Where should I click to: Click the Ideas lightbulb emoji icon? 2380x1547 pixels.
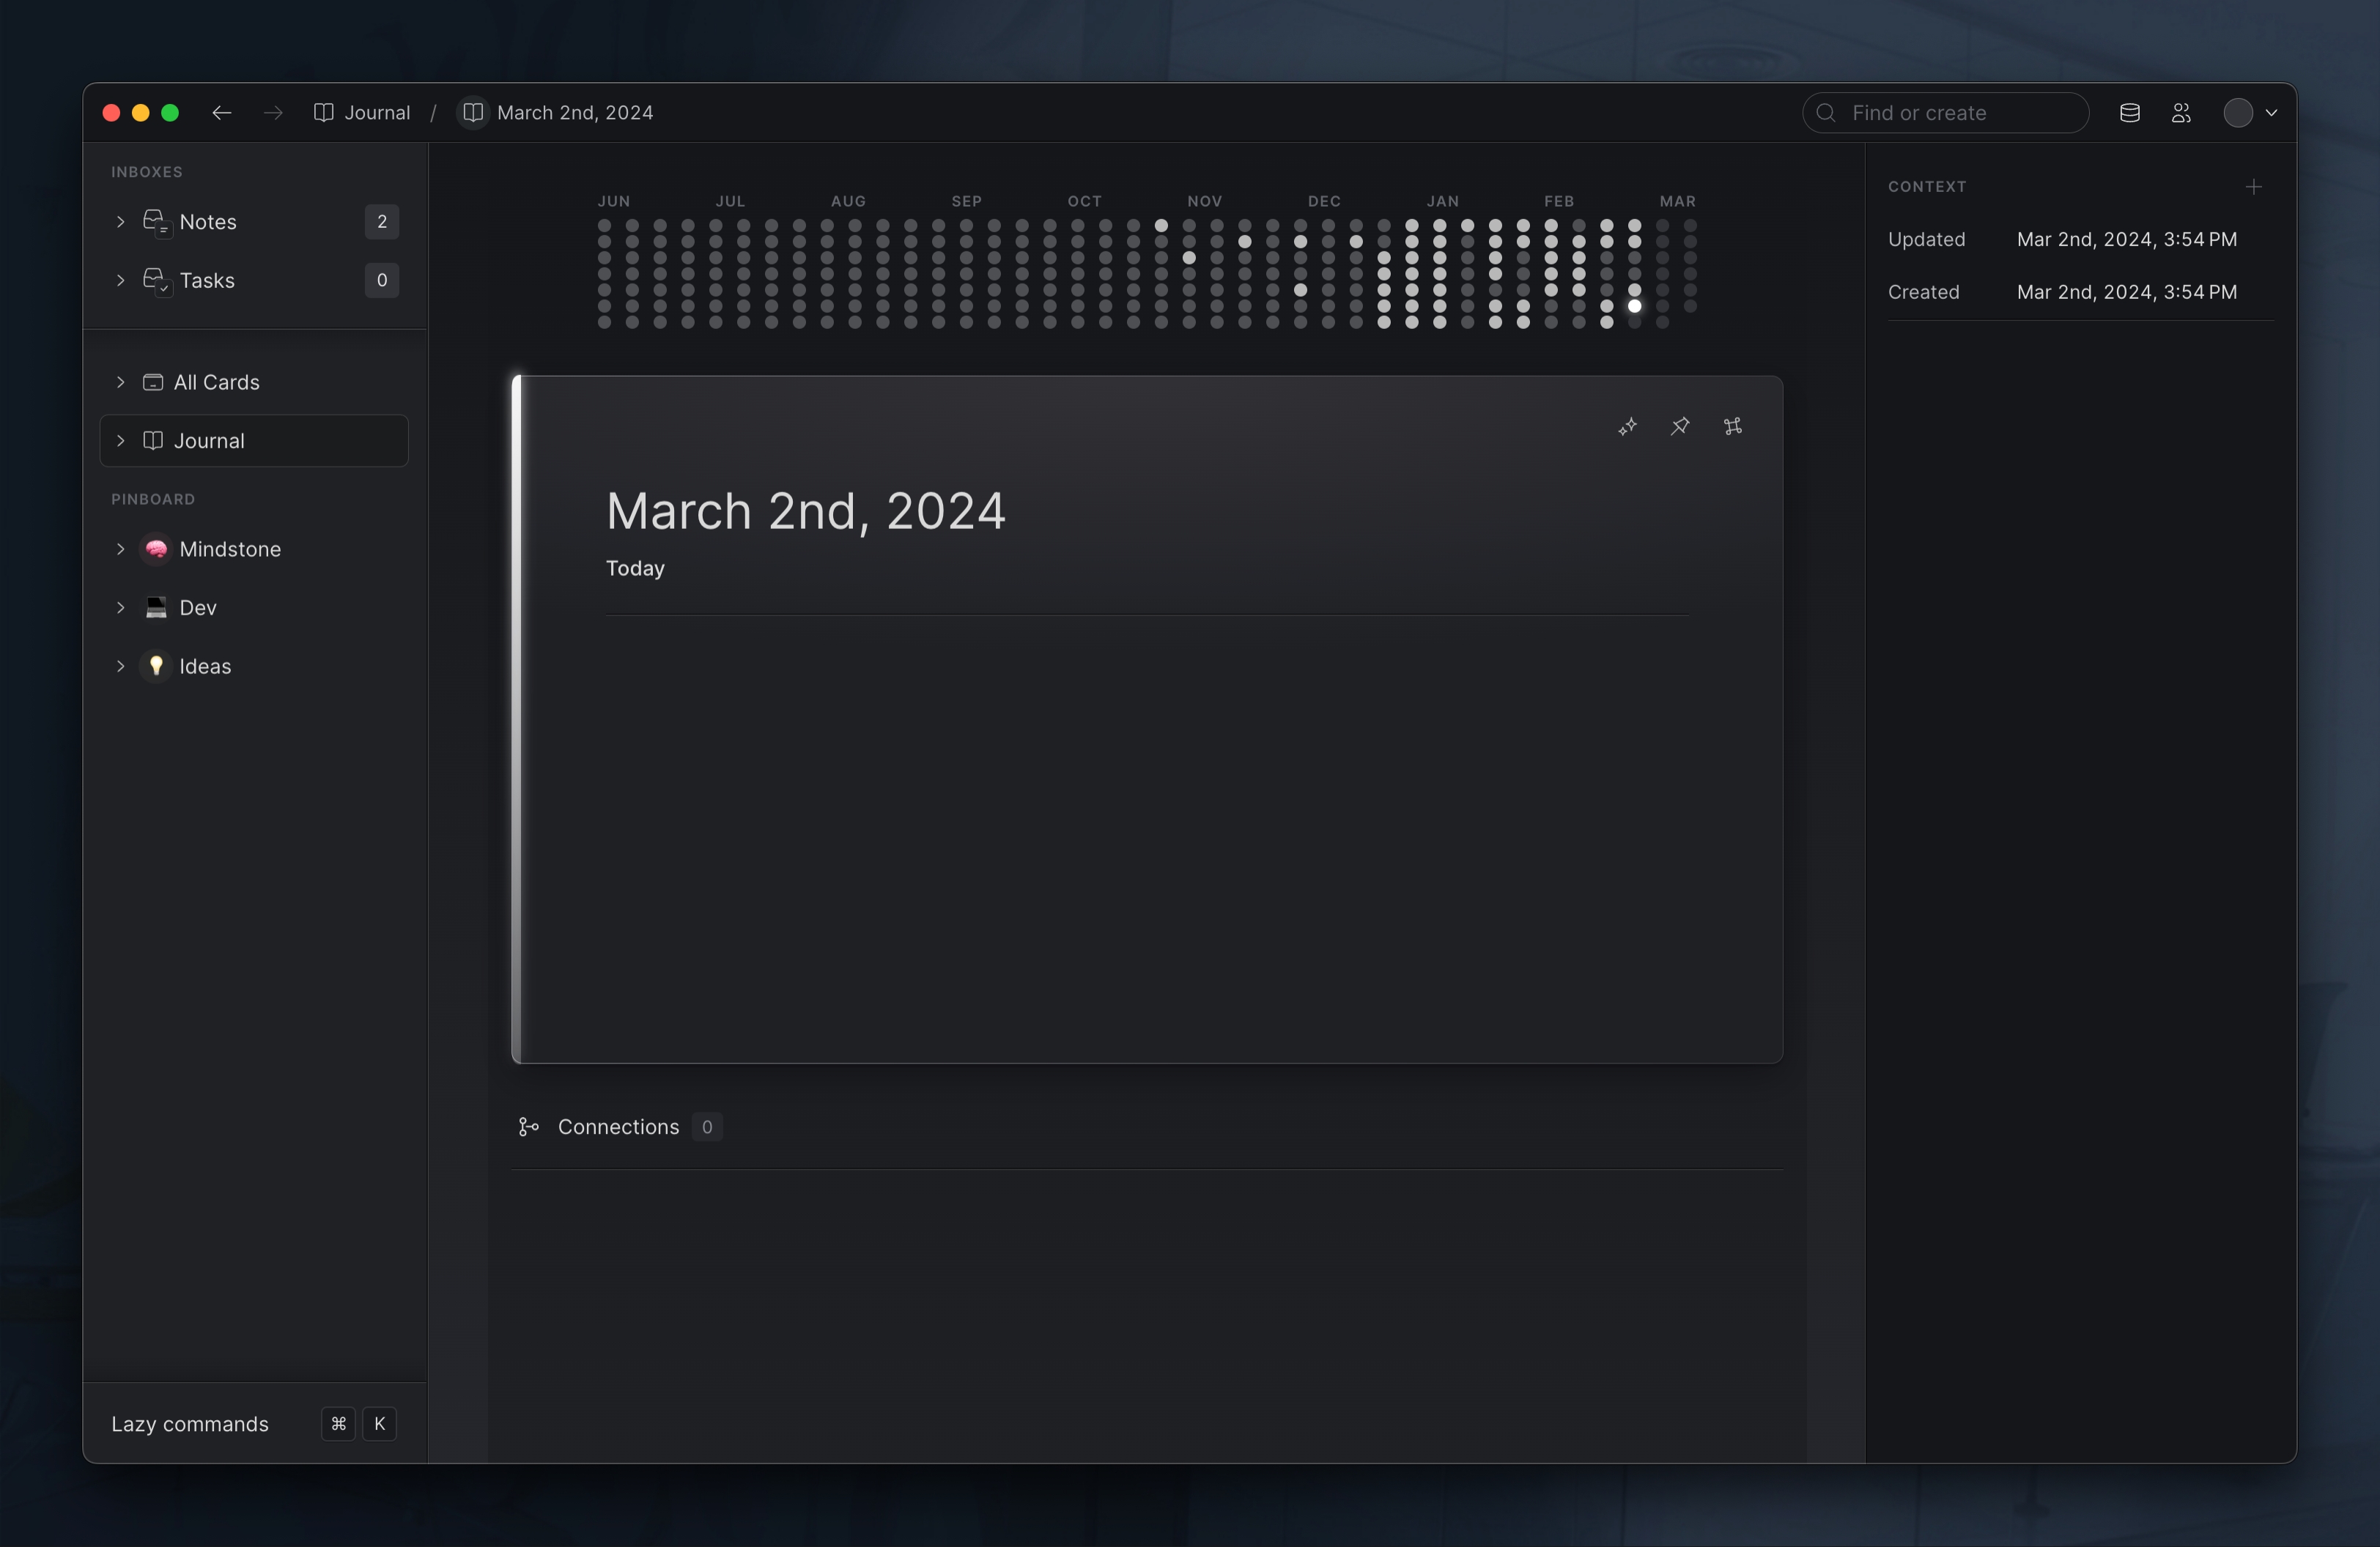click(156, 667)
